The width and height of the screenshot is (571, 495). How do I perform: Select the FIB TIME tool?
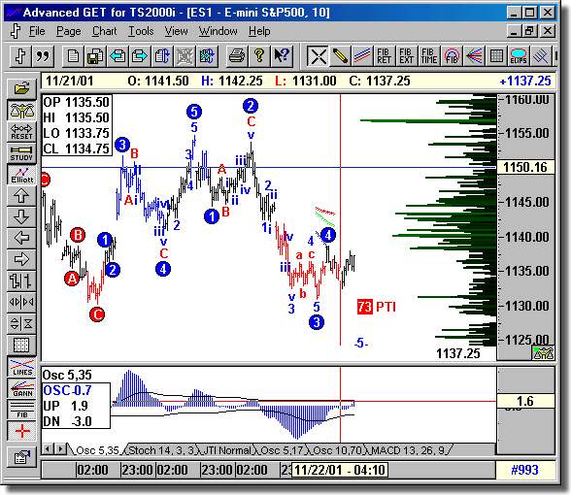tap(429, 56)
